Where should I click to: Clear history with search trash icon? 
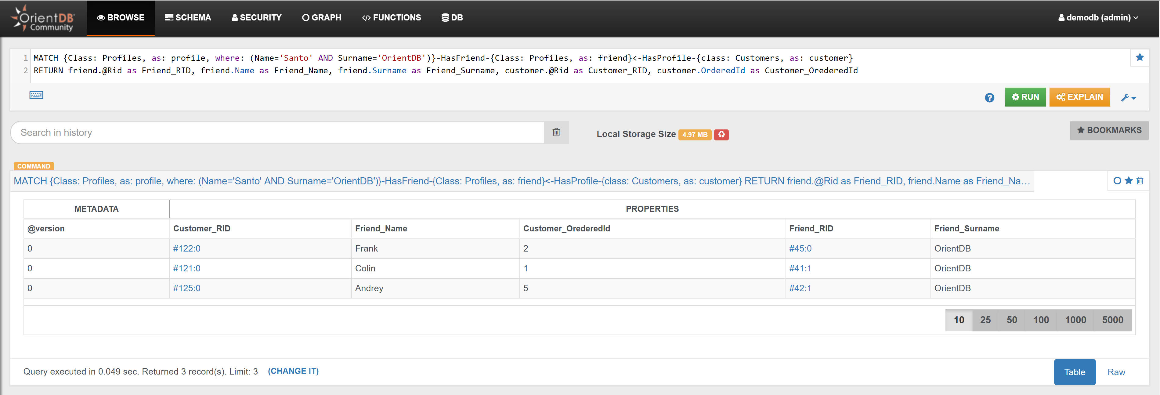[556, 132]
